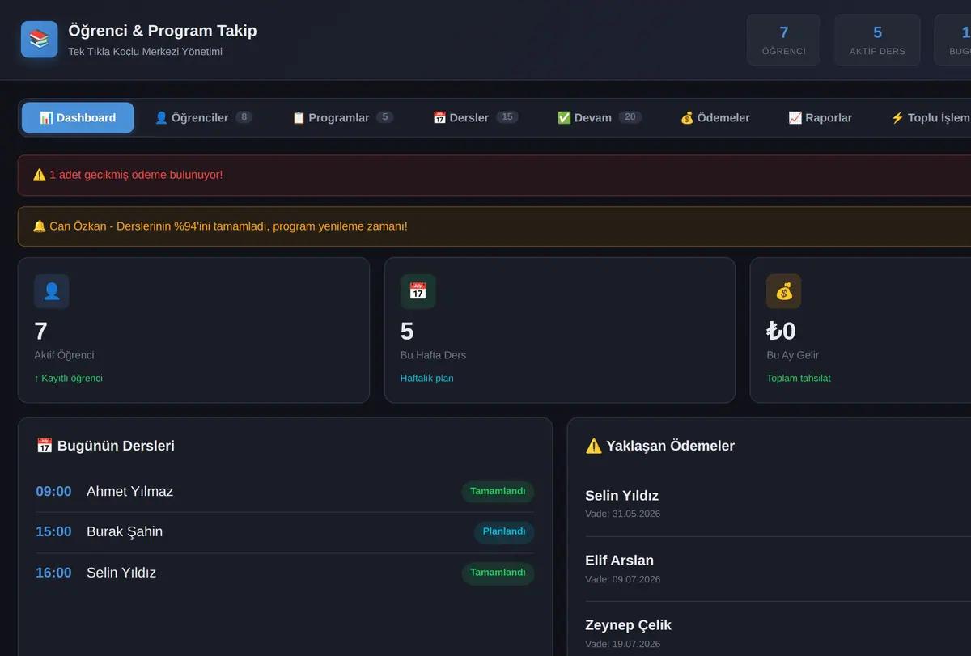The width and height of the screenshot is (971, 656).
Task: Go to the Dersler tab
Action: [475, 117]
